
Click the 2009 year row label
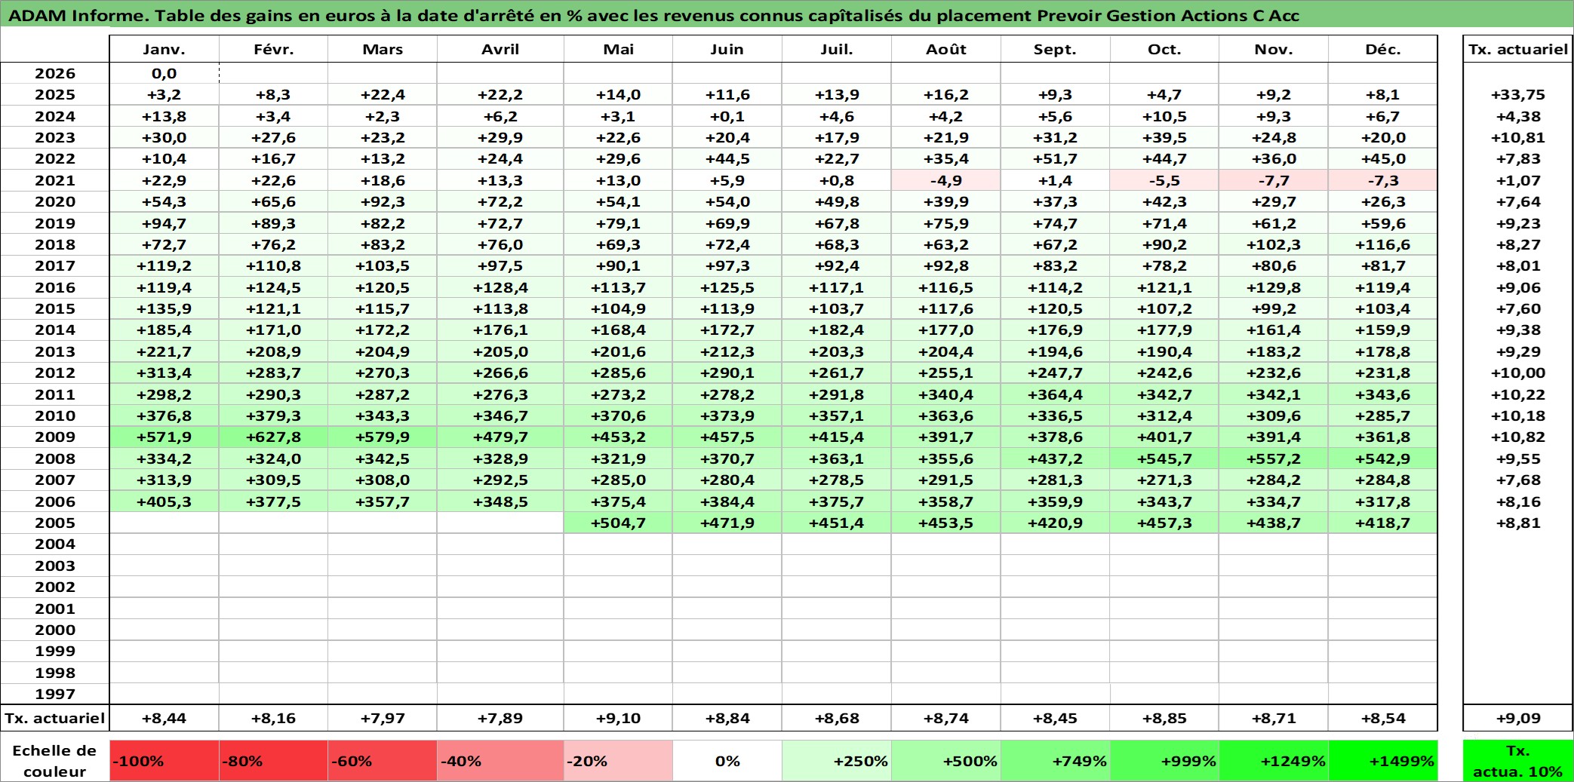tap(55, 437)
